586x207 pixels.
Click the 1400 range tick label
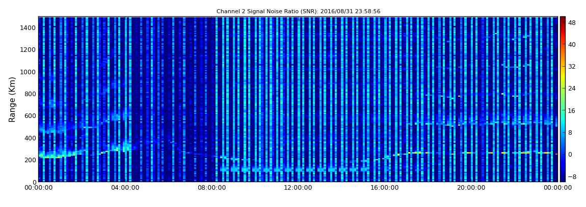[27, 27]
